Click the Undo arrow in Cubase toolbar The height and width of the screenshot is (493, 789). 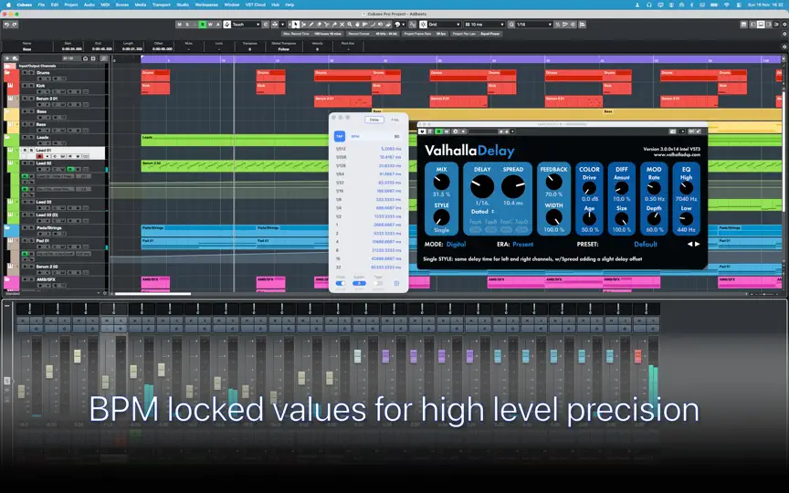click(x=6, y=24)
